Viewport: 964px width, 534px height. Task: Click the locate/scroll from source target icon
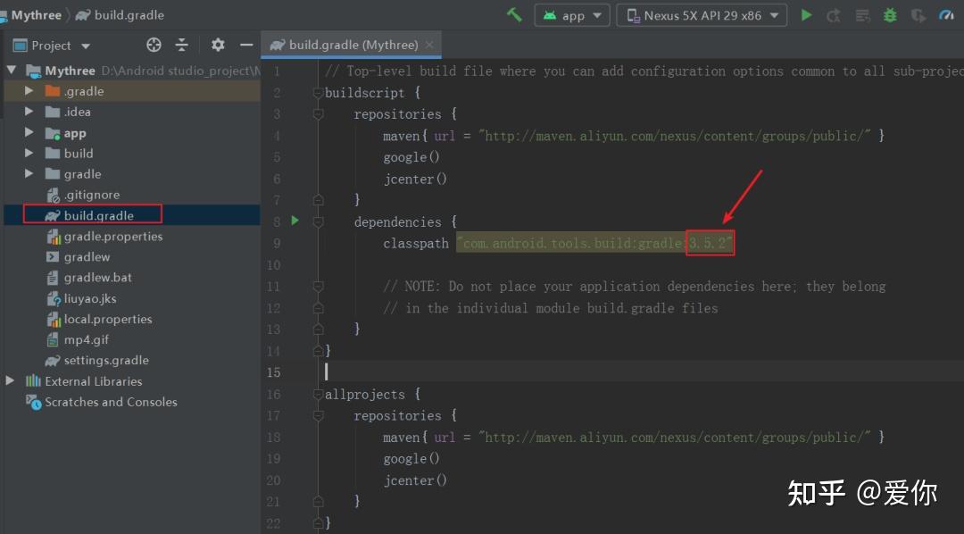tap(154, 45)
